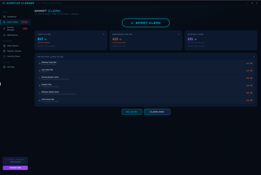The height and width of the screenshot is (175, 261).
Task: Select the System Logs 231 MB value
Action: click(x=192, y=39)
